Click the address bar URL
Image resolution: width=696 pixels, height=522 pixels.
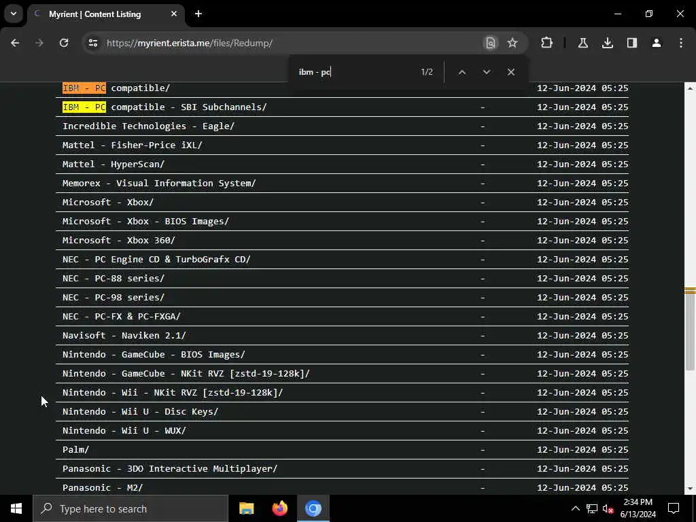[190, 43]
